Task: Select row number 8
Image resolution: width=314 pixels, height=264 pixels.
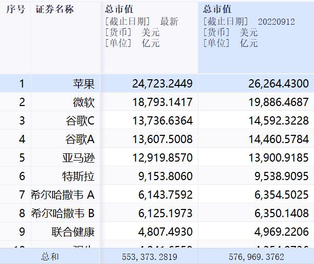Action: coord(22,213)
